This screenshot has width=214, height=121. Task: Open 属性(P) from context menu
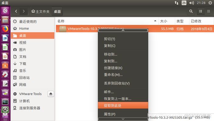tap(123, 114)
